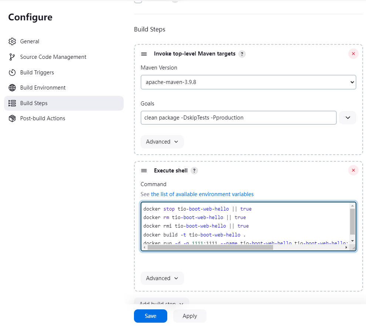Image resolution: width=366 pixels, height=326 pixels.
Task: Open help for Invoke top-level Maven targets
Action: pyautogui.click(x=242, y=54)
